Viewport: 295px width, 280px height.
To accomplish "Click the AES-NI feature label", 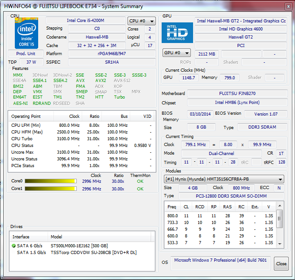I will 20,103.
